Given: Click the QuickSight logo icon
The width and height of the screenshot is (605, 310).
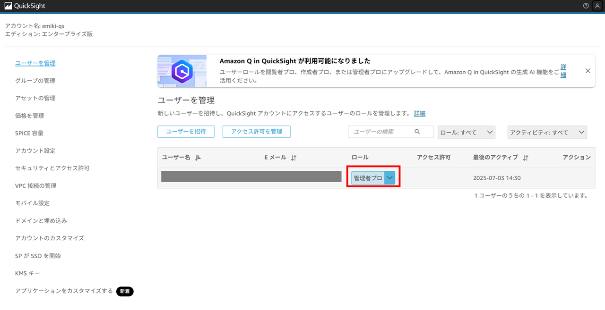Looking at the screenshot, I should tap(8, 6).
